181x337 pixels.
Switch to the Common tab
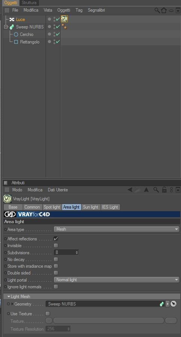[x=32, y=207]
